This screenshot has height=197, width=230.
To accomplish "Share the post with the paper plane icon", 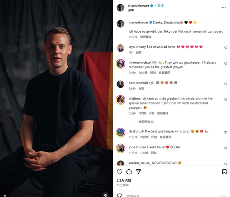I will point(138,172).
